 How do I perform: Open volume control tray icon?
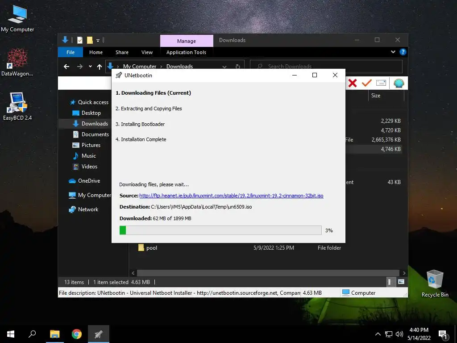(x=399, y=334)
